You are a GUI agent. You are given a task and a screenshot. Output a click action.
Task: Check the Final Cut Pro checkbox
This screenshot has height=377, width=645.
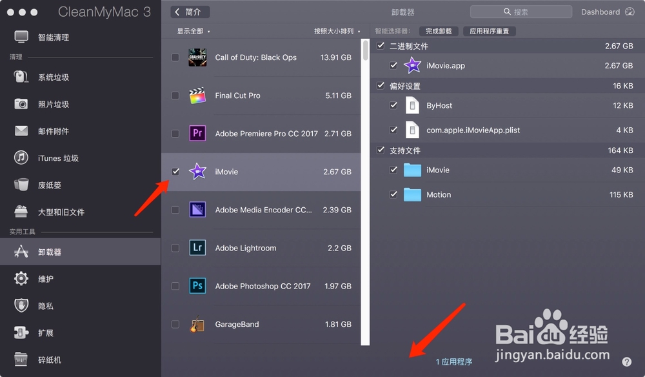[175, 96]
